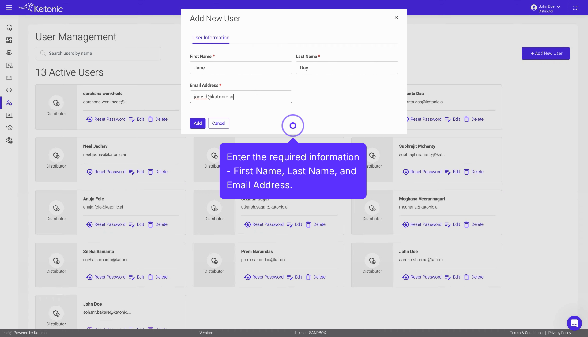Click the Privacy Policy link

(560, 333)
